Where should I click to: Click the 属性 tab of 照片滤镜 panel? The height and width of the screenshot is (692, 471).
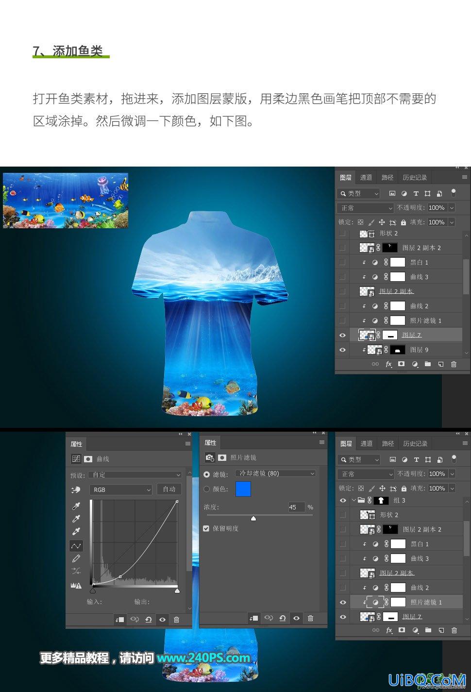210,442
